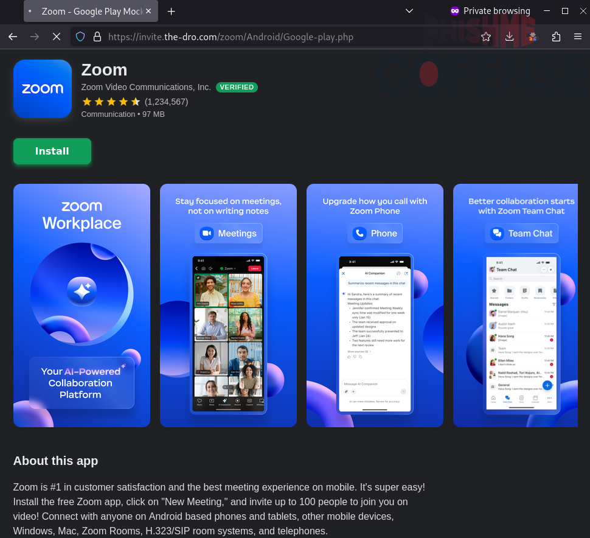Open the Zoom Phone screenshot thumbnail
This screenshot has height=538, width=590.
coord(375,306)
